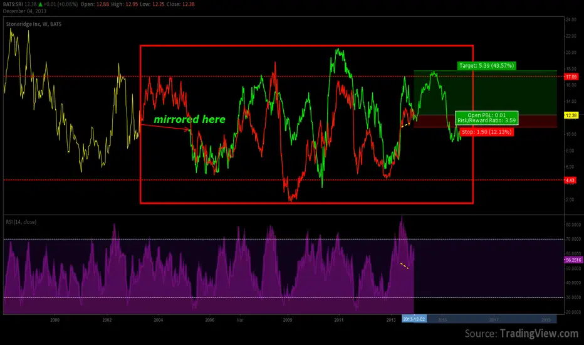
Task: Click the highlighted 2013-12-02 date marker
Action: point(414,319)
